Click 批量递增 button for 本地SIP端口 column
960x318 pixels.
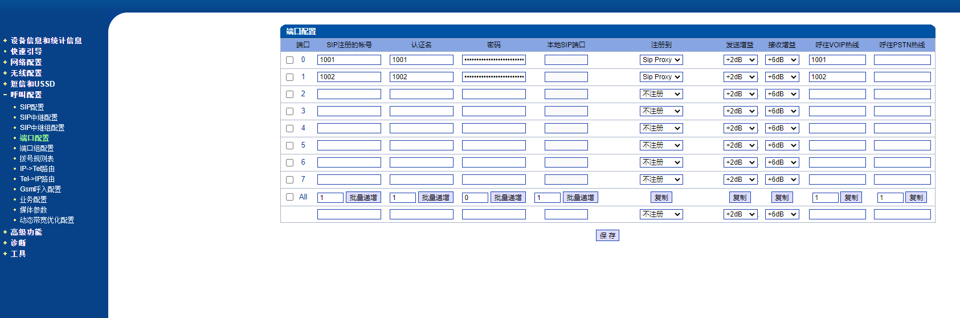click(x=581, y=197)
